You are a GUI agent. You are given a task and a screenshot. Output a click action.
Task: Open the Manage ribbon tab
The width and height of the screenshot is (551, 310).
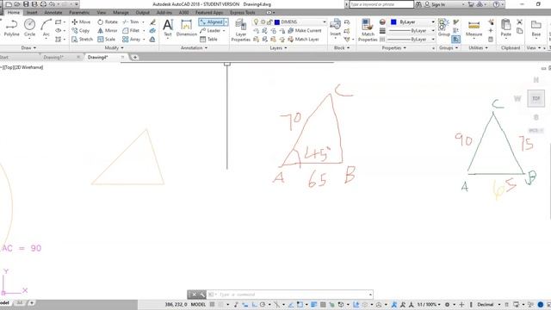pos(121,13)
